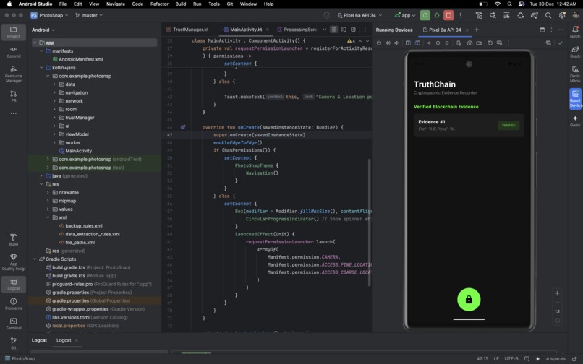Open the PR pull requests panel

[x=14, y=96]
